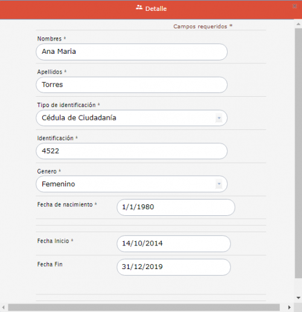Click the horizontal scrollbar left arrow

pos(4,307)
